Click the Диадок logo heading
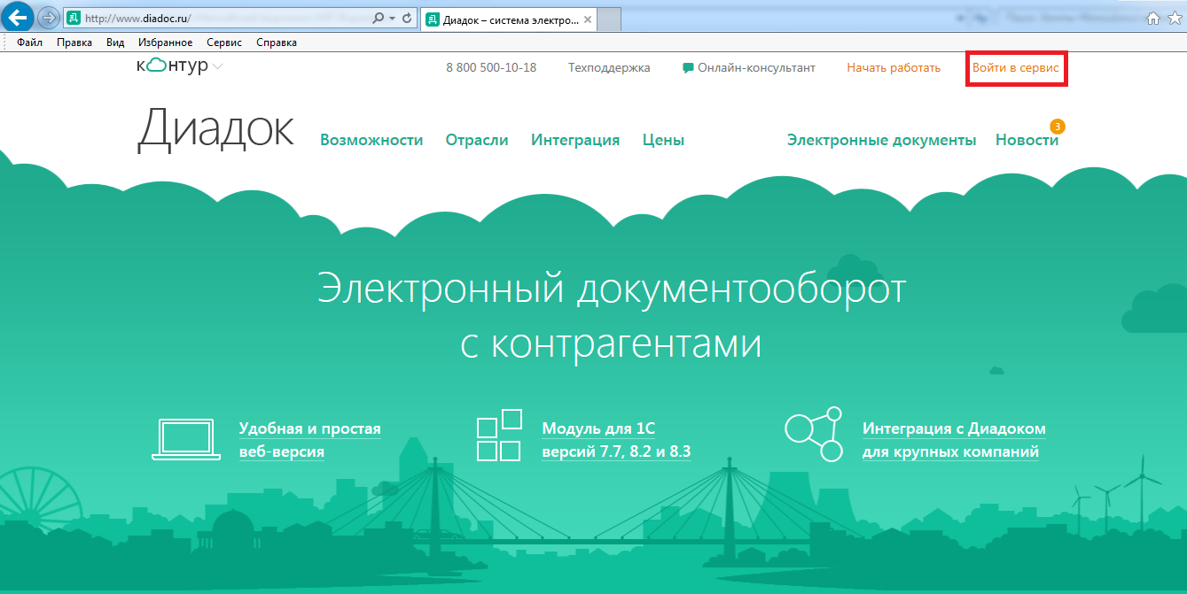The height and width of the screenshot is (594, 1187). tap(215, 127)
